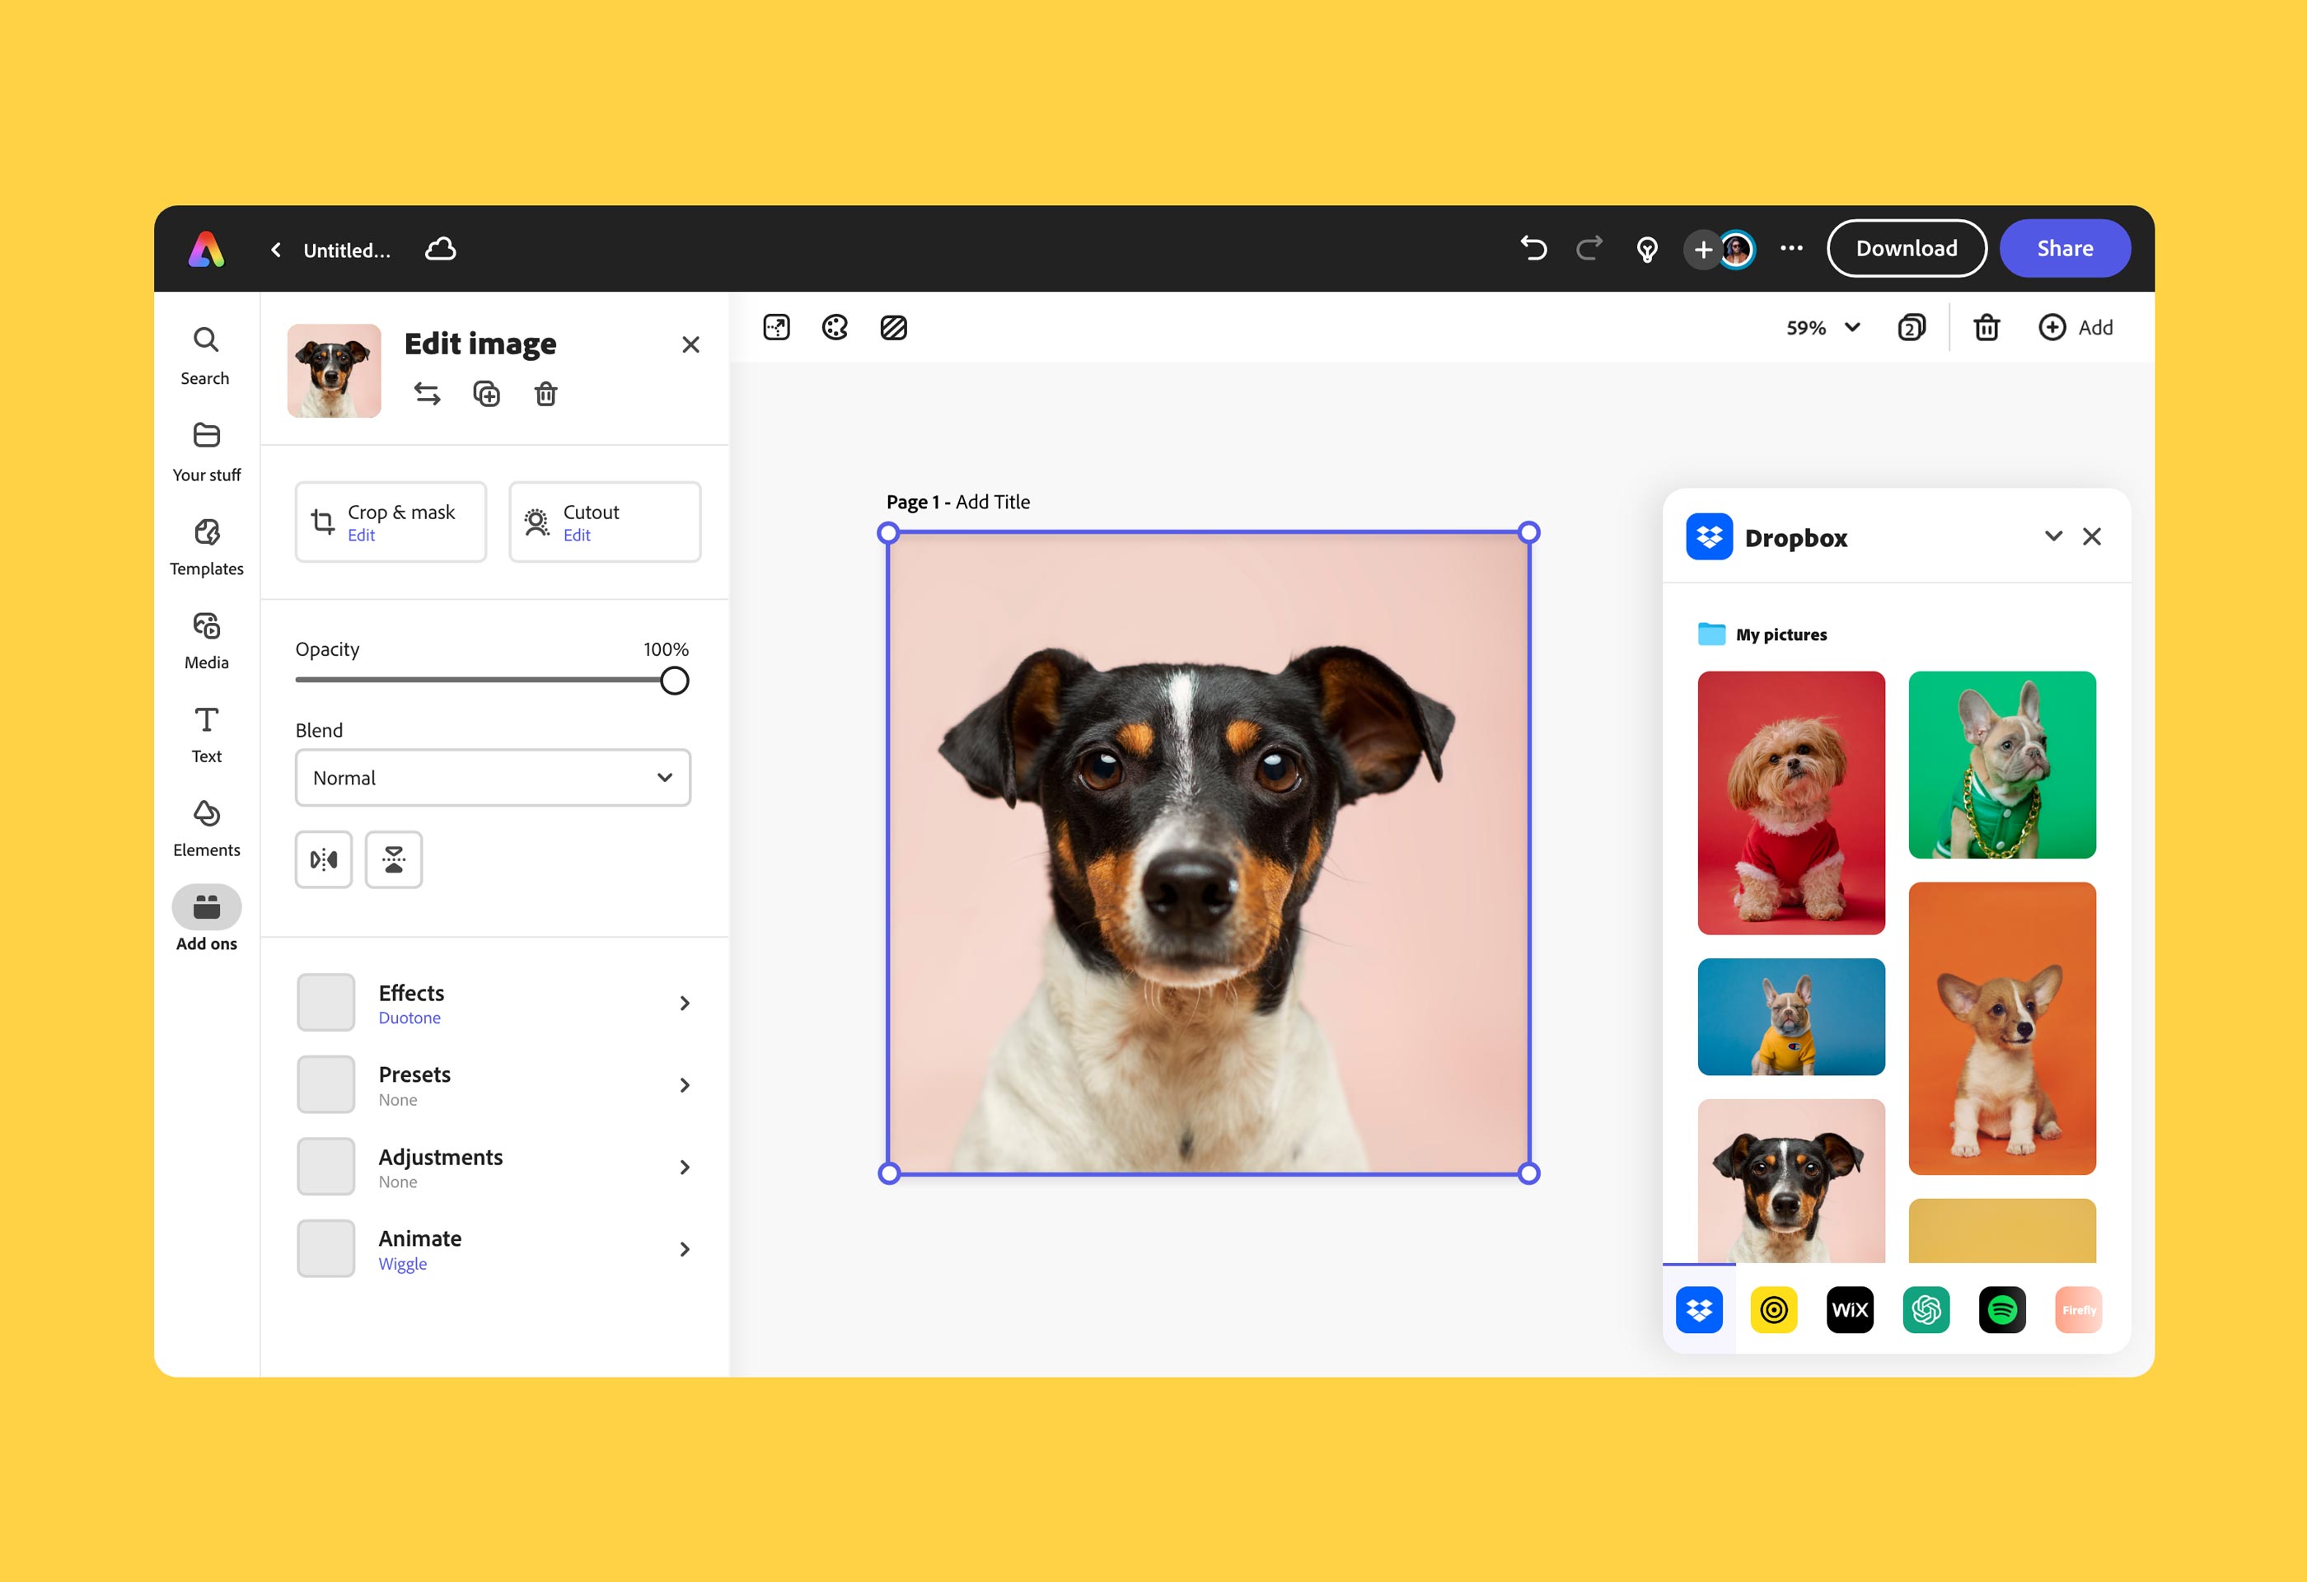This screenshot has height=1582, width=2307.
Task: Switch to the Dropbox add-on icon
Action: pos(1700,1310)
